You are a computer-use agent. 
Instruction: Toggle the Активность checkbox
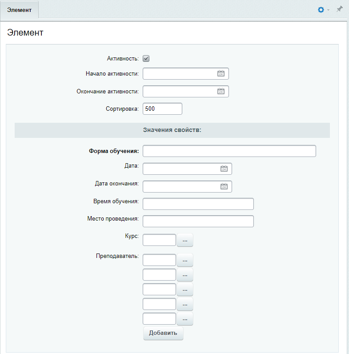(x=146, y=58)
